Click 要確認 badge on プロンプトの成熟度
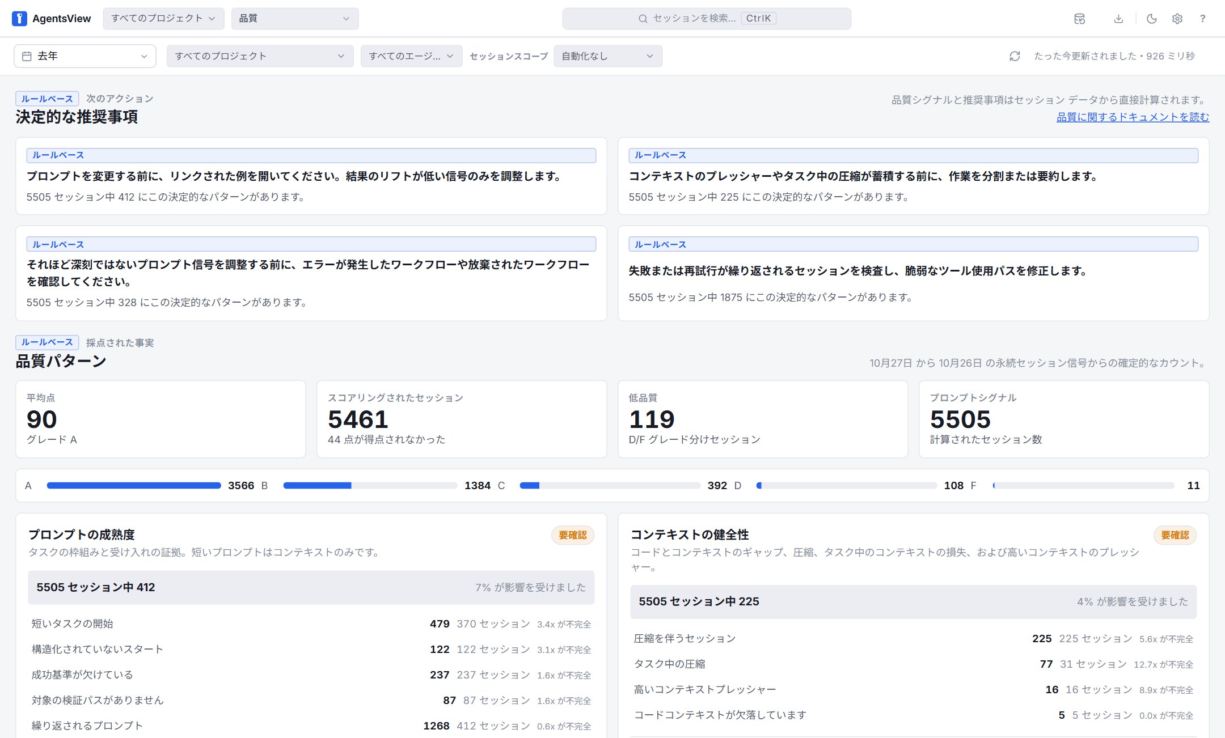The image size is (1225, 738). click(573, 535)
